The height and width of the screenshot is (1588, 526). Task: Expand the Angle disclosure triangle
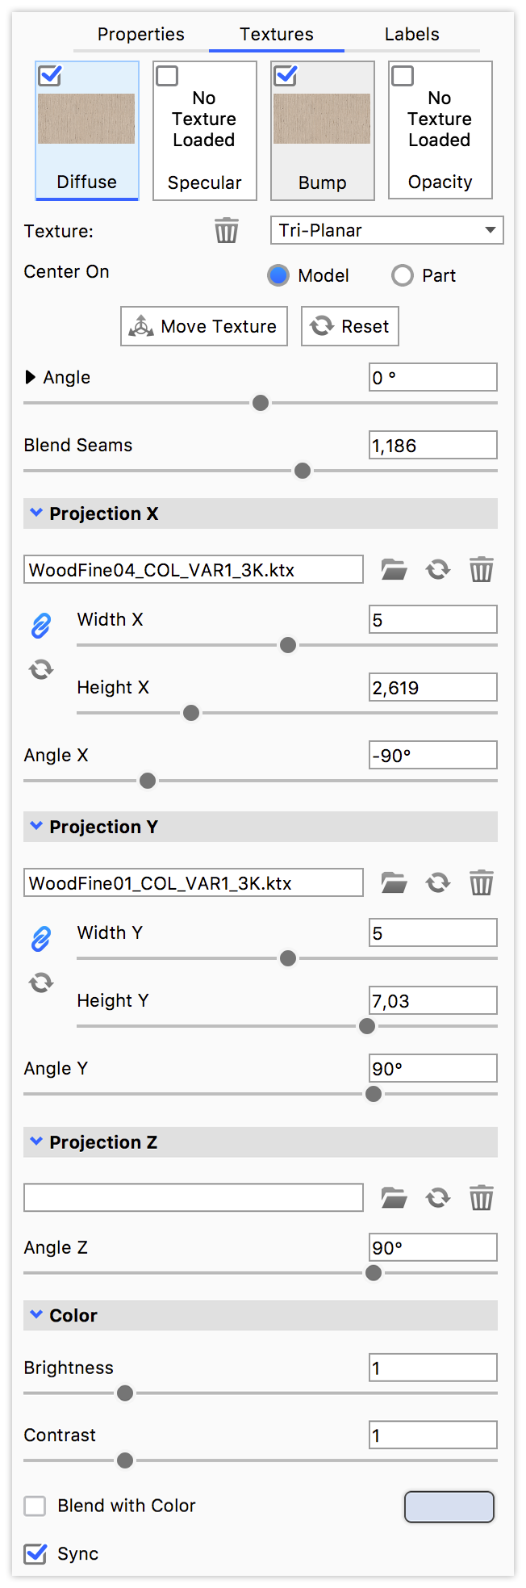coord(31,377)
